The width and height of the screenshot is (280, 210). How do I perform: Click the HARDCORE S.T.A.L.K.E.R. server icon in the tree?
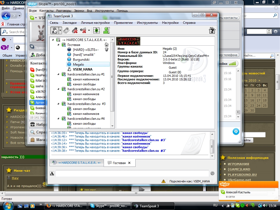(x=58, y=40)
